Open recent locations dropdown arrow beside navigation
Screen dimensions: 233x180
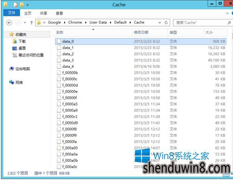click(25, 23)
